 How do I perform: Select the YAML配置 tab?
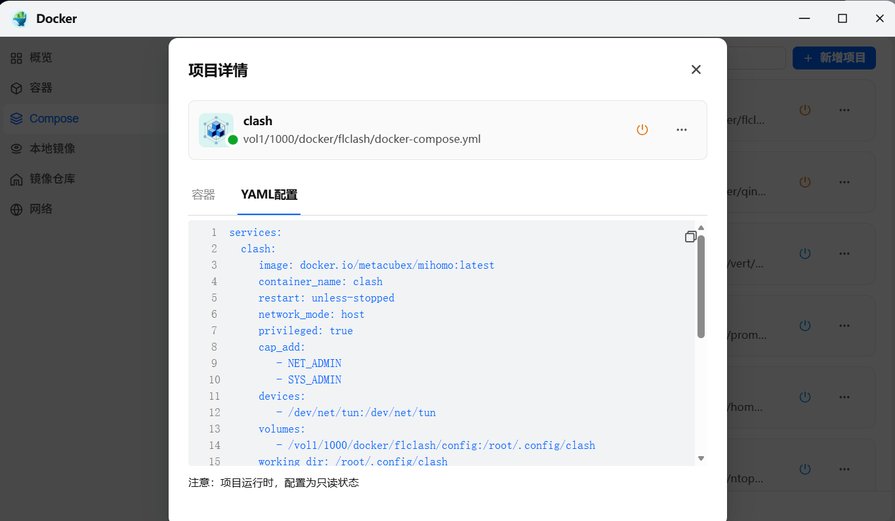coord(269,195)
